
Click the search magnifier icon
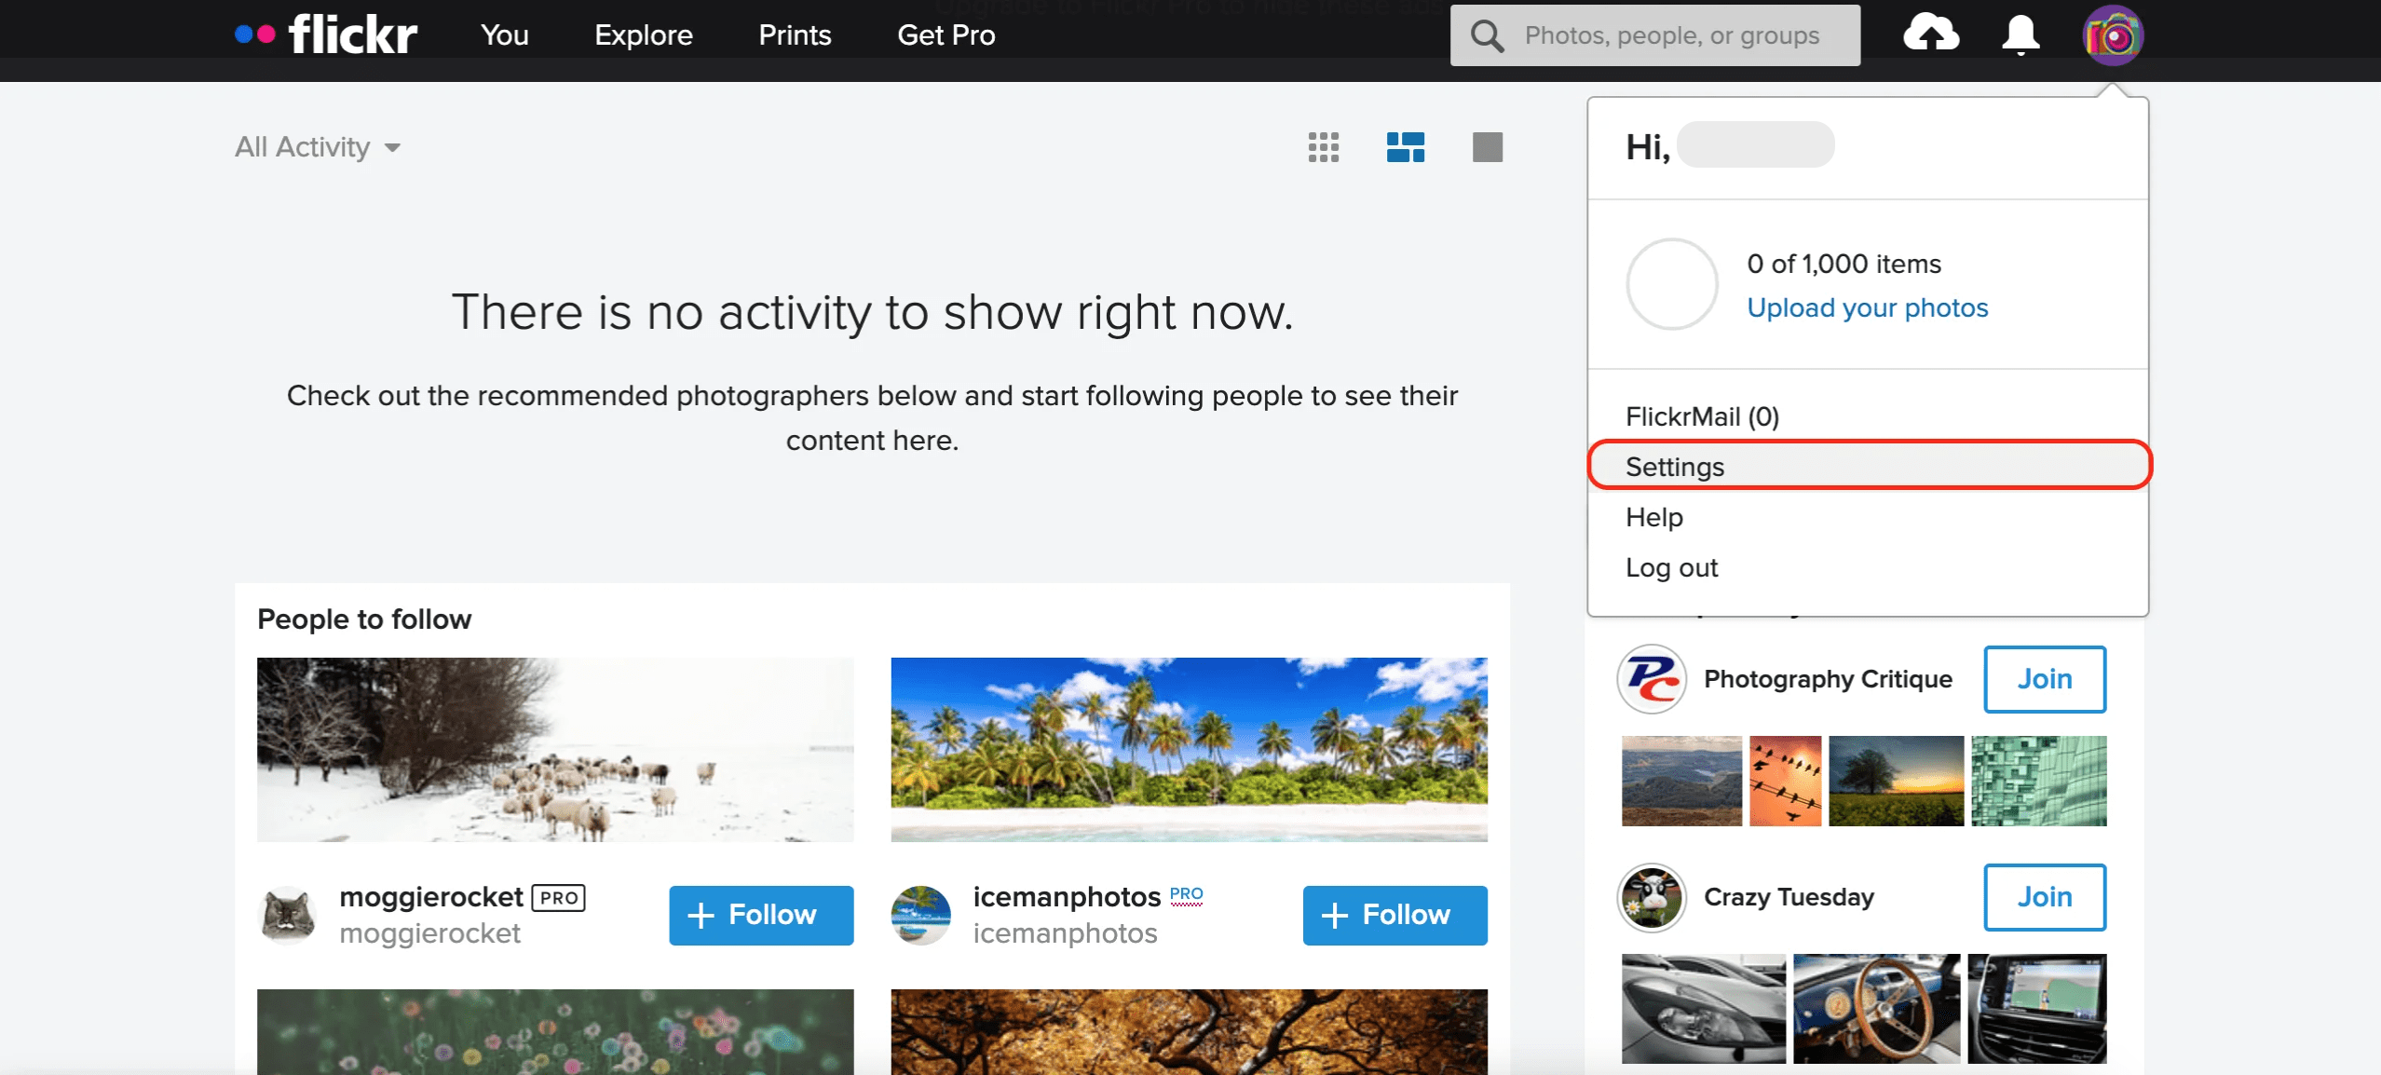(x=1487, y=35)
